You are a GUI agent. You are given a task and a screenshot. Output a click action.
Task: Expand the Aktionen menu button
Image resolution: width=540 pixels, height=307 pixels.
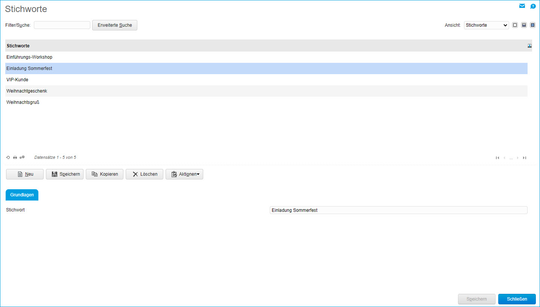coord(184,174)
